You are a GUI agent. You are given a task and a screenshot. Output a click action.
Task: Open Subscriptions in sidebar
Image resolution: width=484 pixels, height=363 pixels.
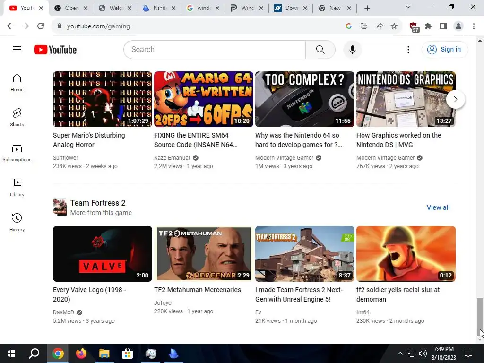pyautogui.click(x=17, y=153)
